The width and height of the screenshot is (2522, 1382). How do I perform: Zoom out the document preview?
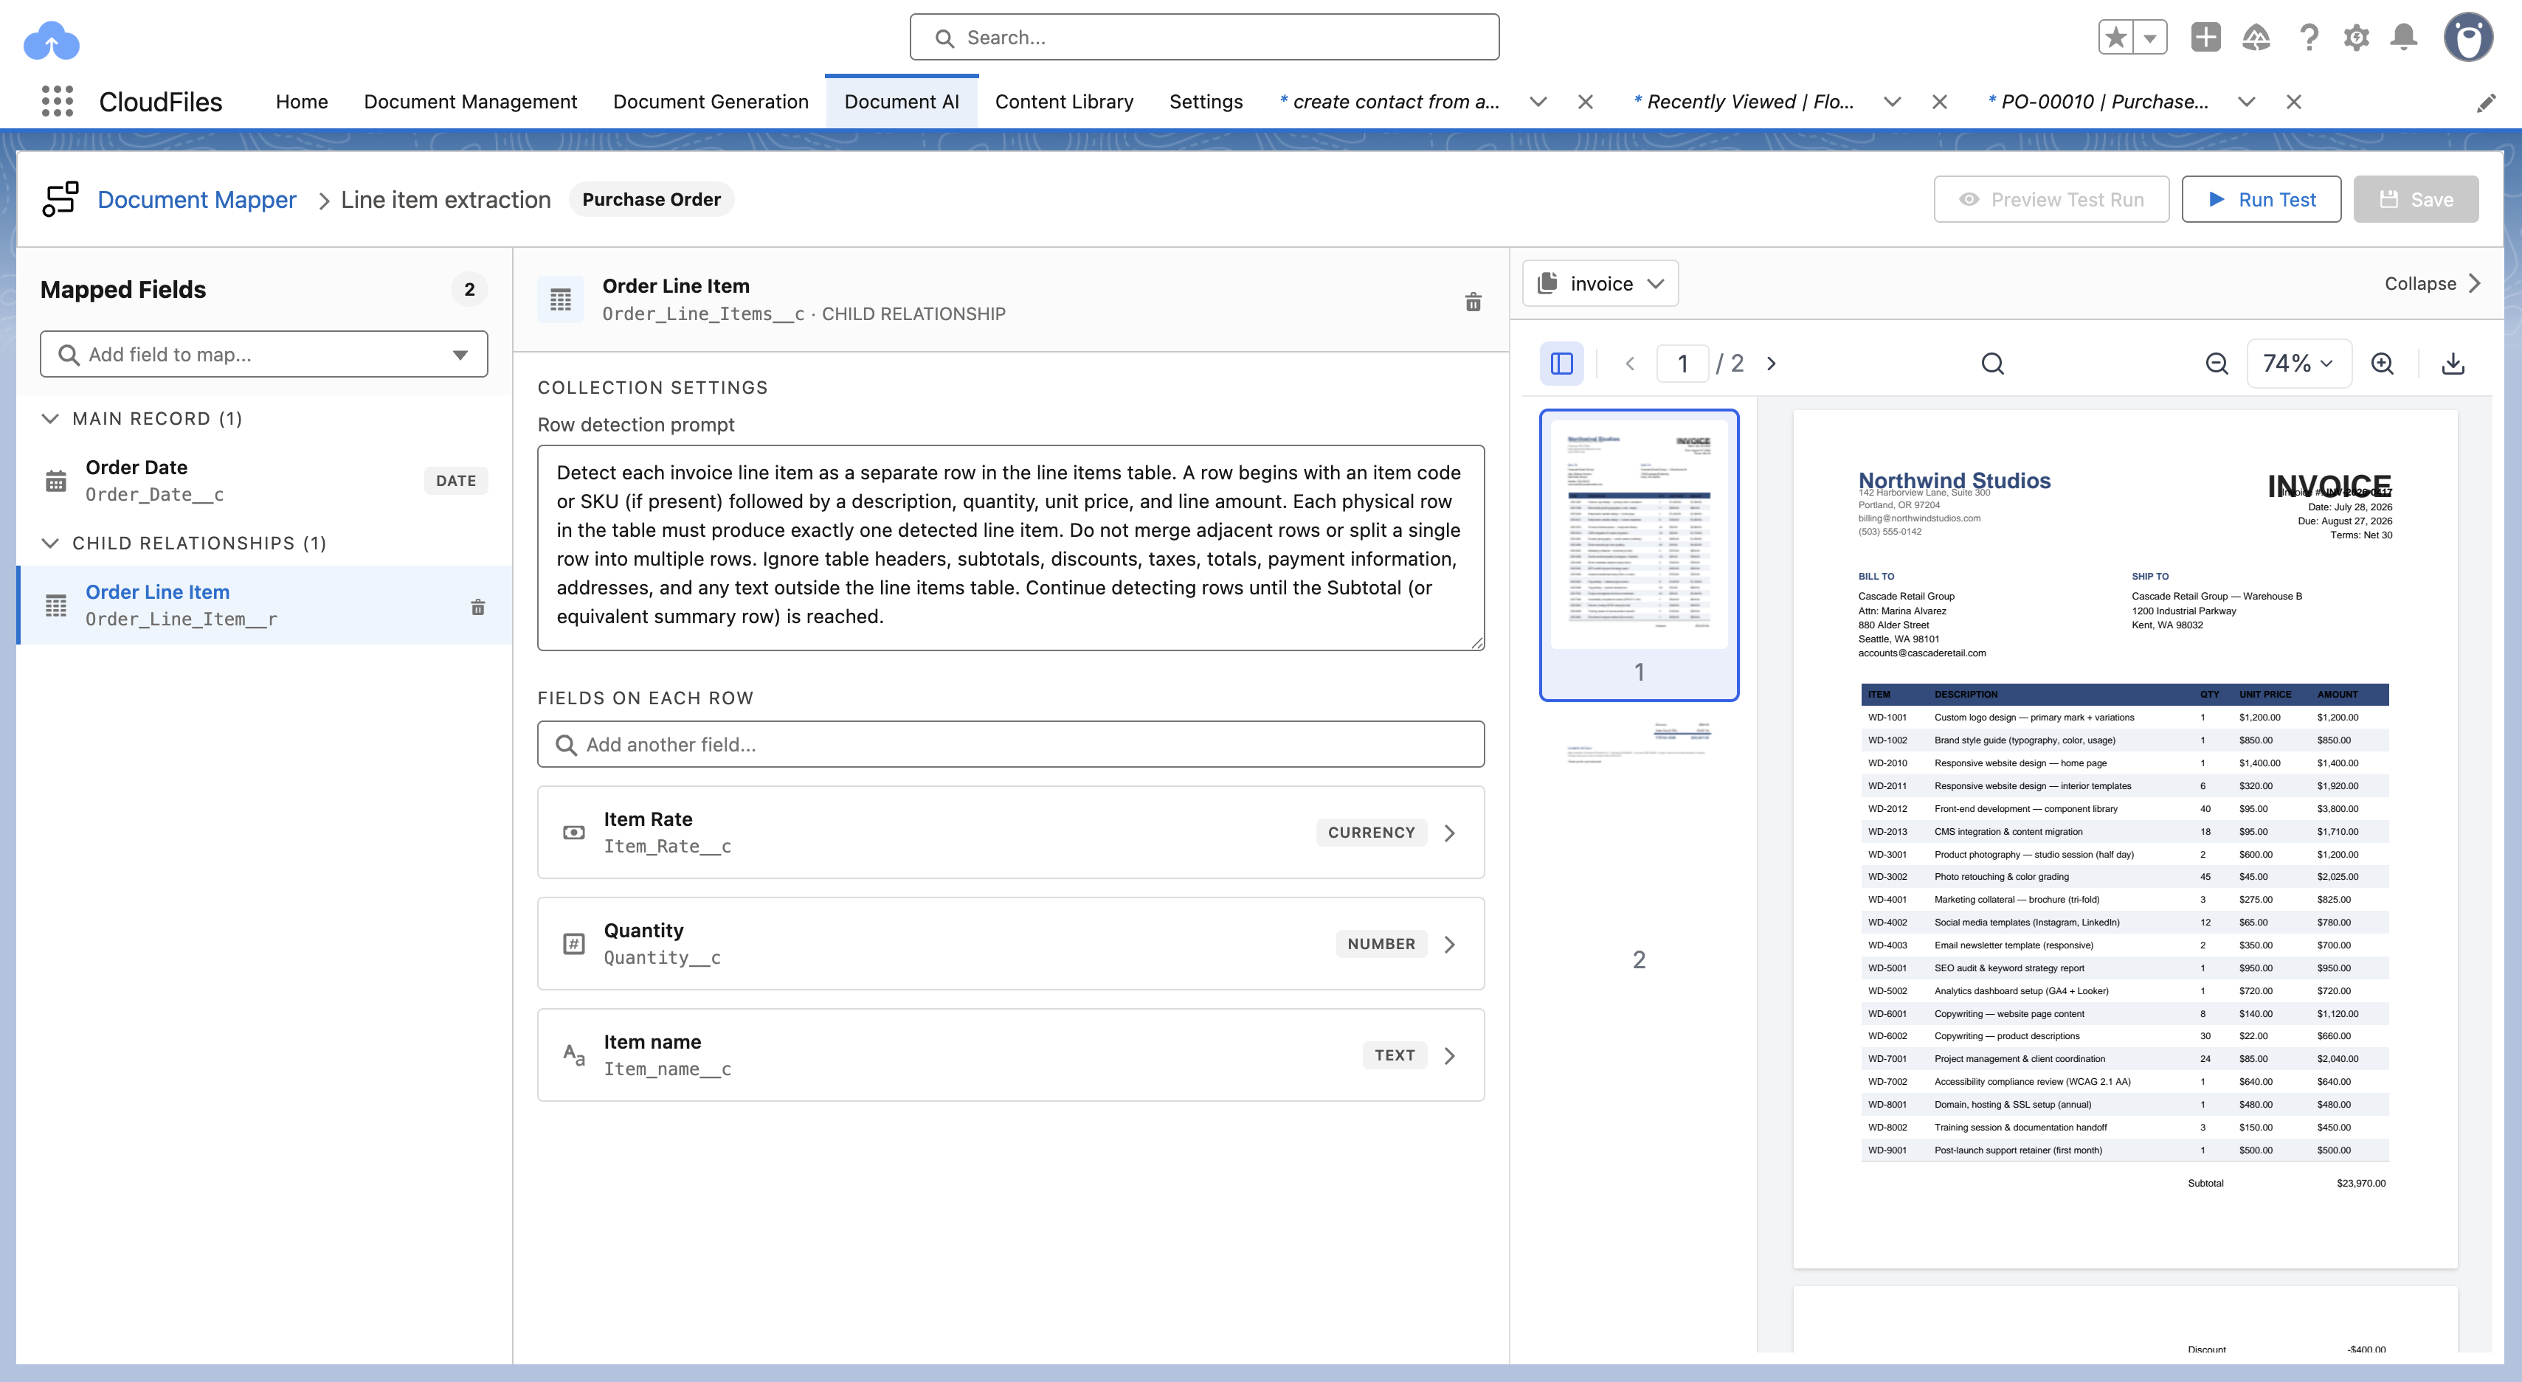coord(2217,363)
